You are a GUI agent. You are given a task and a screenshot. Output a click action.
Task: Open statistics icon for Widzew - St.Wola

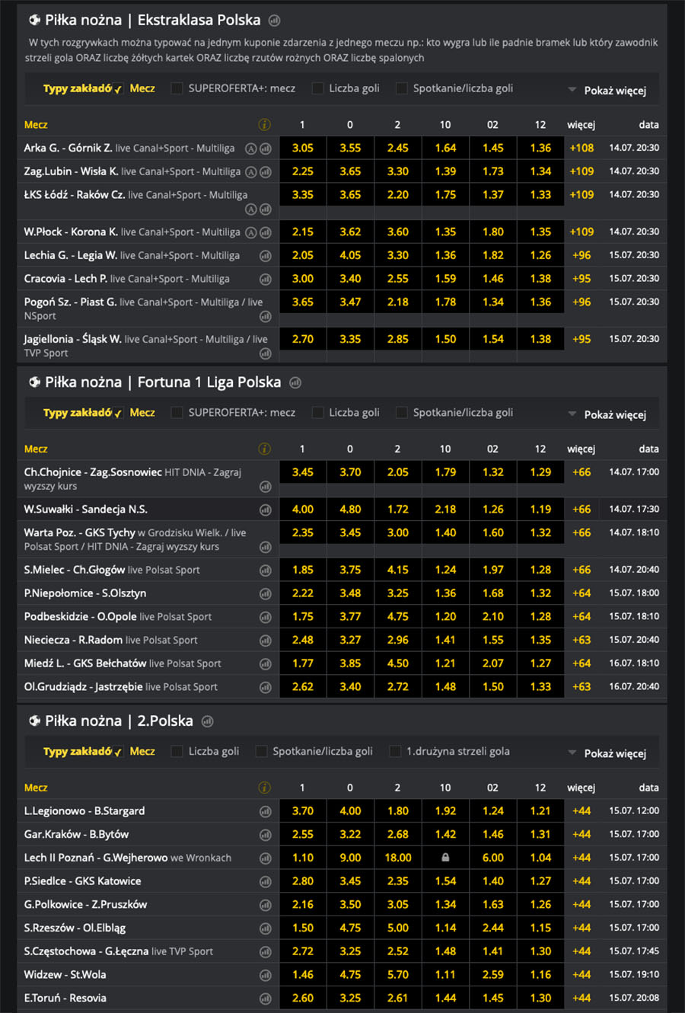(266, 975)
